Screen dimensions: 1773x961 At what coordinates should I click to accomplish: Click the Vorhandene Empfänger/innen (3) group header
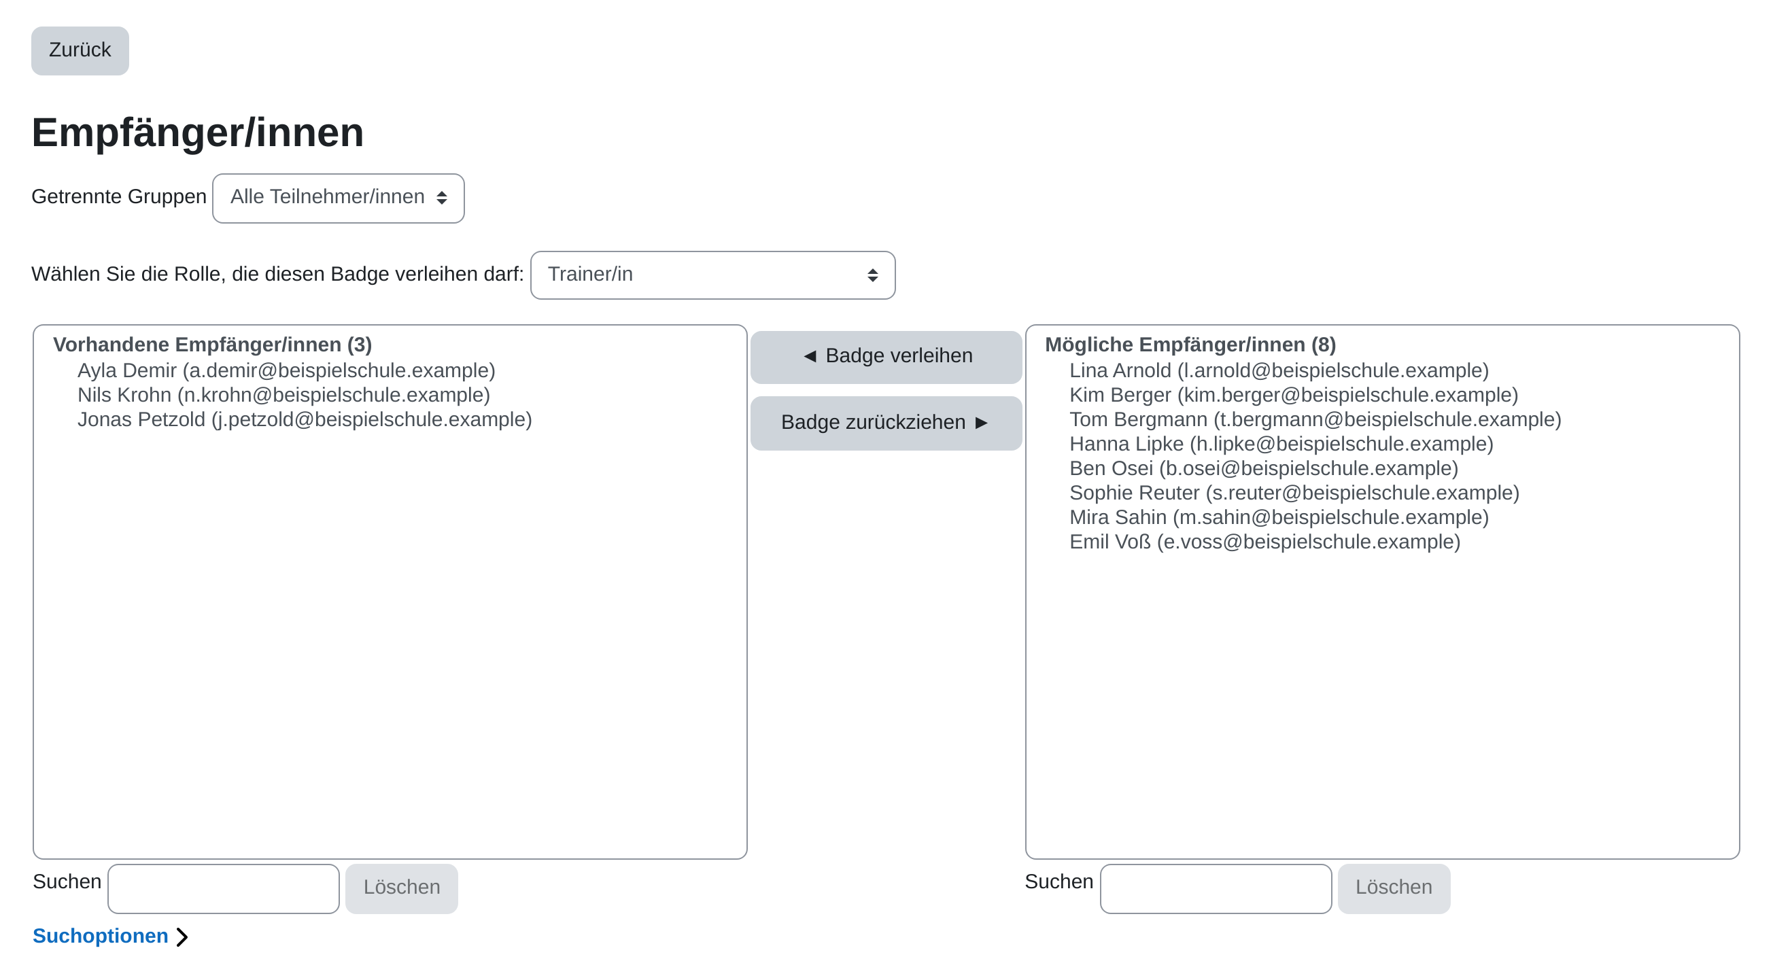tap(213, 345)
